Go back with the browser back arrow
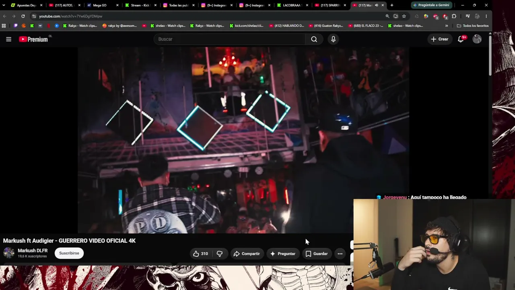The width and height of the screenshot is (515, 290). pos(4,16)
